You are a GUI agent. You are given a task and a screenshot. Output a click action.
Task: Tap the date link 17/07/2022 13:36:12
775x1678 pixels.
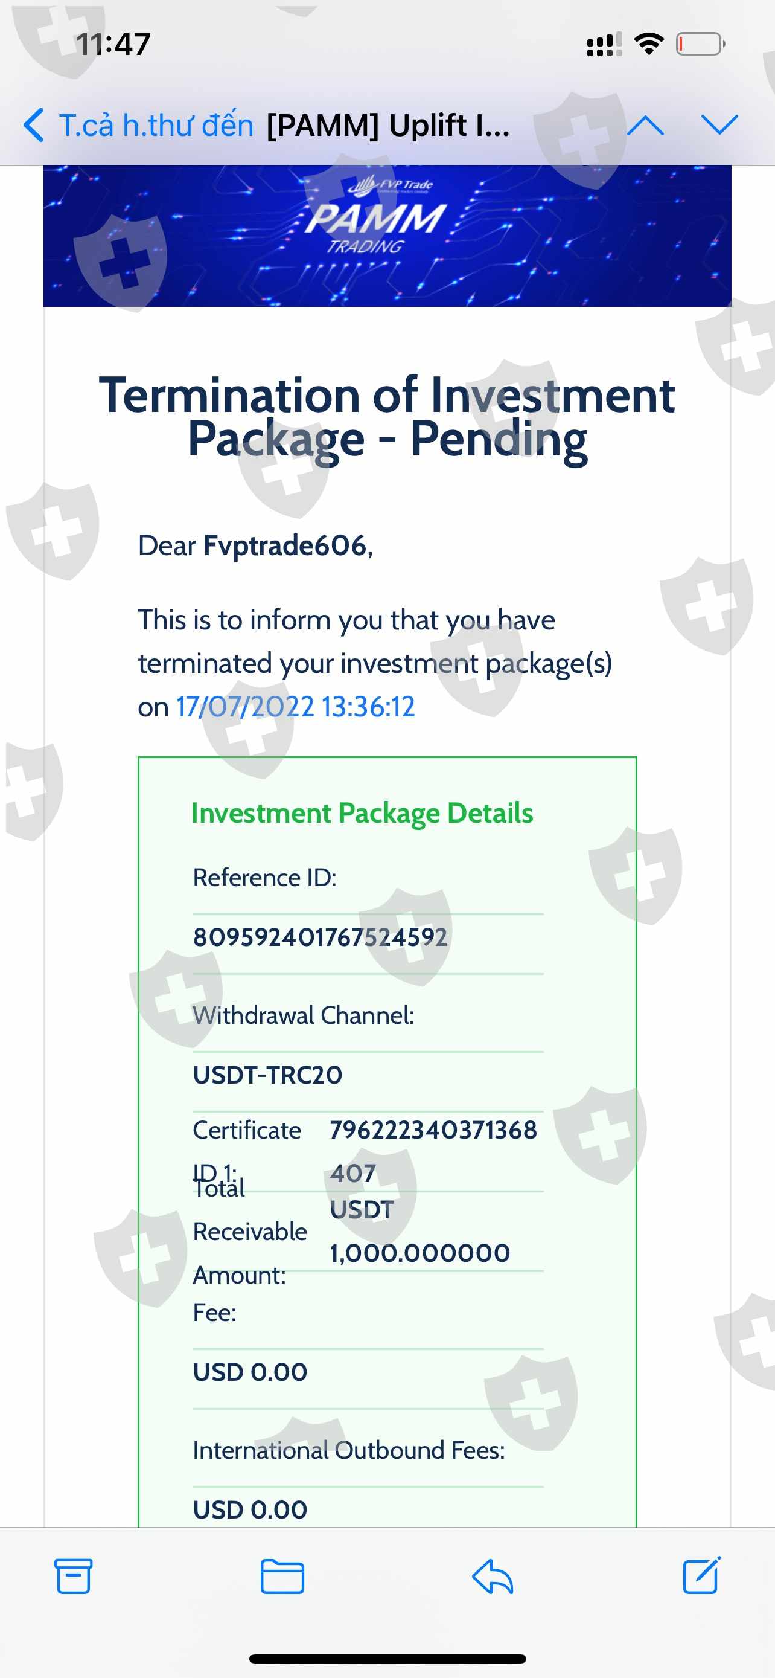click(x=295, y=707)
